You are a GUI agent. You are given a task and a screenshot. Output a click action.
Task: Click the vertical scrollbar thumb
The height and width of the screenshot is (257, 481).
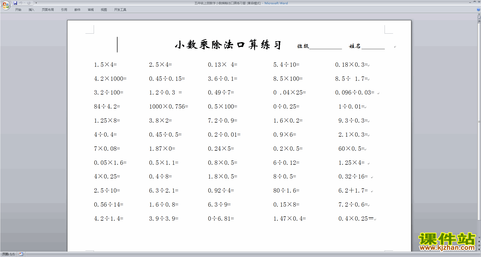click(479, 122)
